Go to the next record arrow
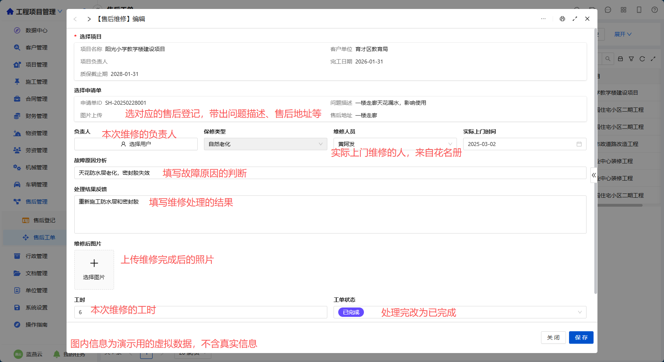The height and width of the screenshot is (362, 664). (89, 19)
